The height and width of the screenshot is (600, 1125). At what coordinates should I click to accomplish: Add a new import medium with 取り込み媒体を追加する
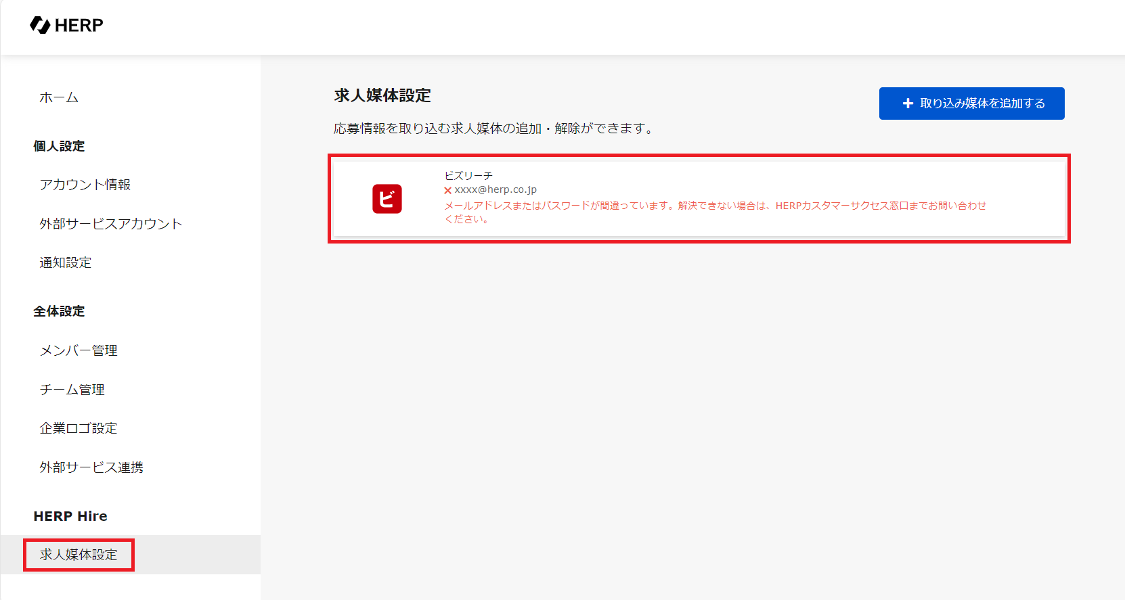coord(971,103)
